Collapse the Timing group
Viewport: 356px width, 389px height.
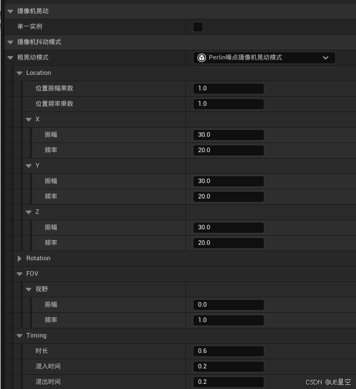pyautogui.click(x=19, y=336)
